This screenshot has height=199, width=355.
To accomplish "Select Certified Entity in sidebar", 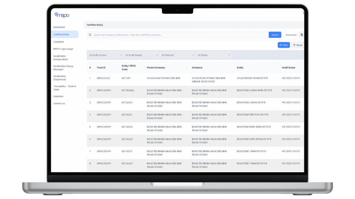I will point(61,34).
